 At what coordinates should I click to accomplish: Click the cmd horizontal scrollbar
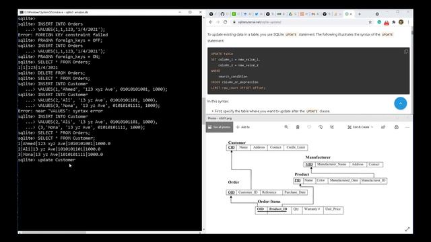pyautogui.click(x=54, y=233)
